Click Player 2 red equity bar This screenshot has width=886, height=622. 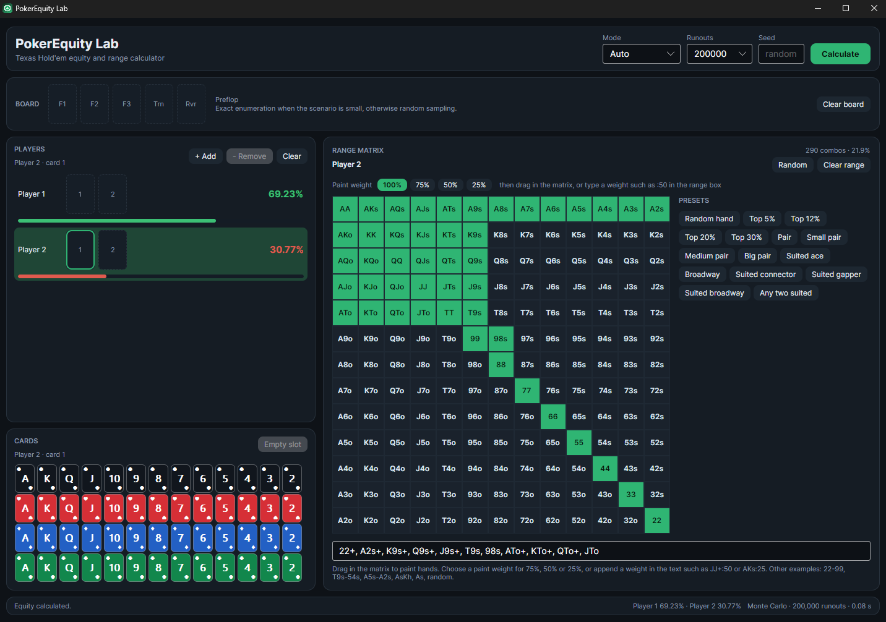[x=62, y=276]
